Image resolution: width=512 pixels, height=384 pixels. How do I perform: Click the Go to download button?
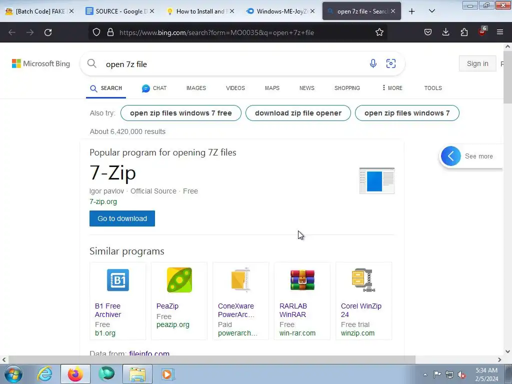[122, 218]
